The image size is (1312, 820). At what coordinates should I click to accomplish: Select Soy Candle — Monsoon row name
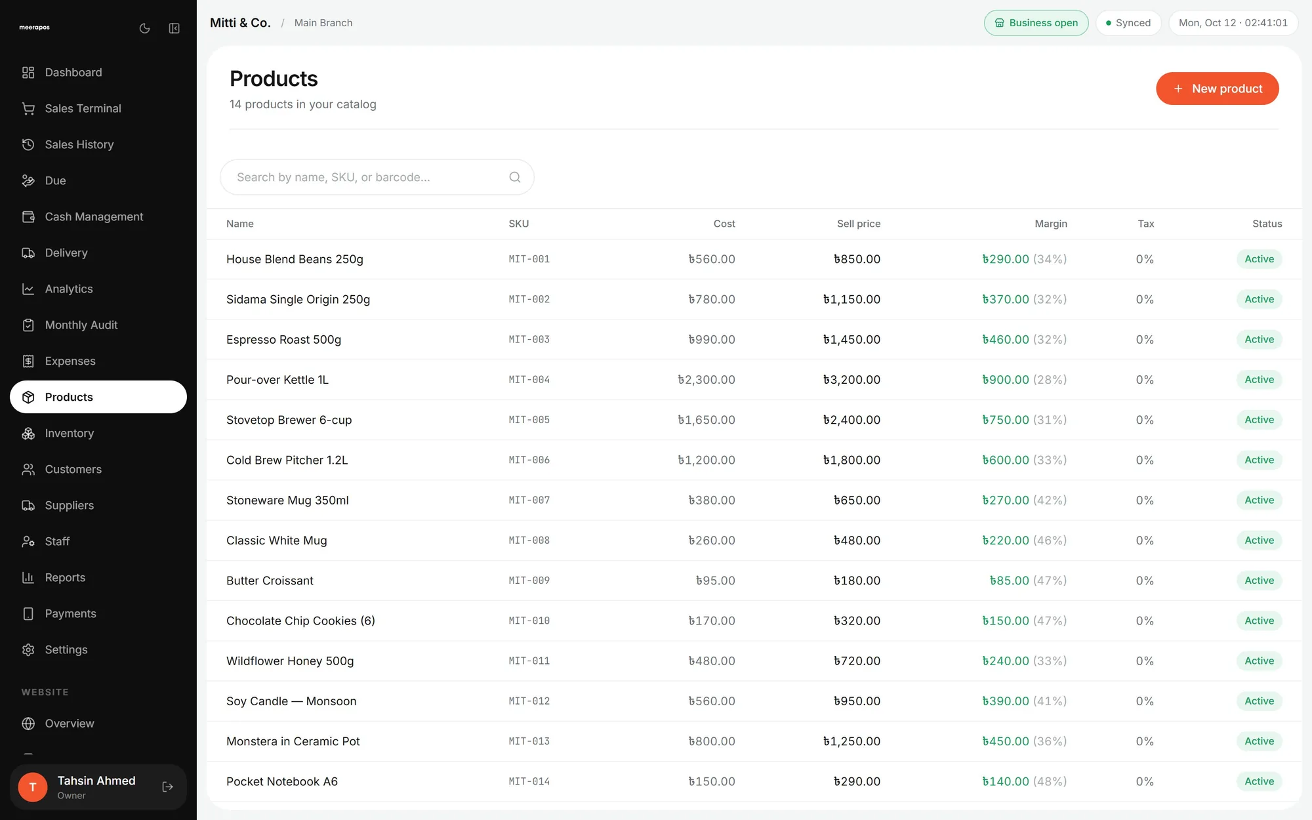point(291,701)
